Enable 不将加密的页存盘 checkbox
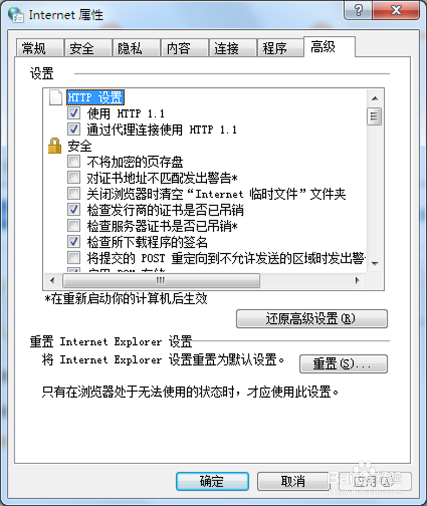This screenshot has height=506, width=427. 74,162
